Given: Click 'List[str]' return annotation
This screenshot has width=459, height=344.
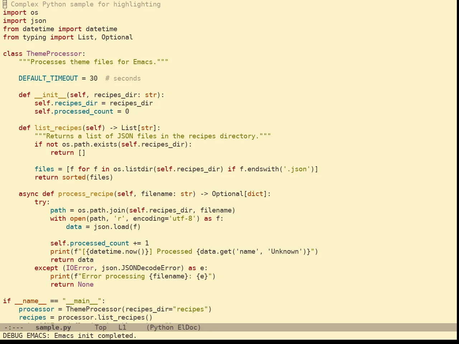Looking at the screenshot, I should click(139, 128).
